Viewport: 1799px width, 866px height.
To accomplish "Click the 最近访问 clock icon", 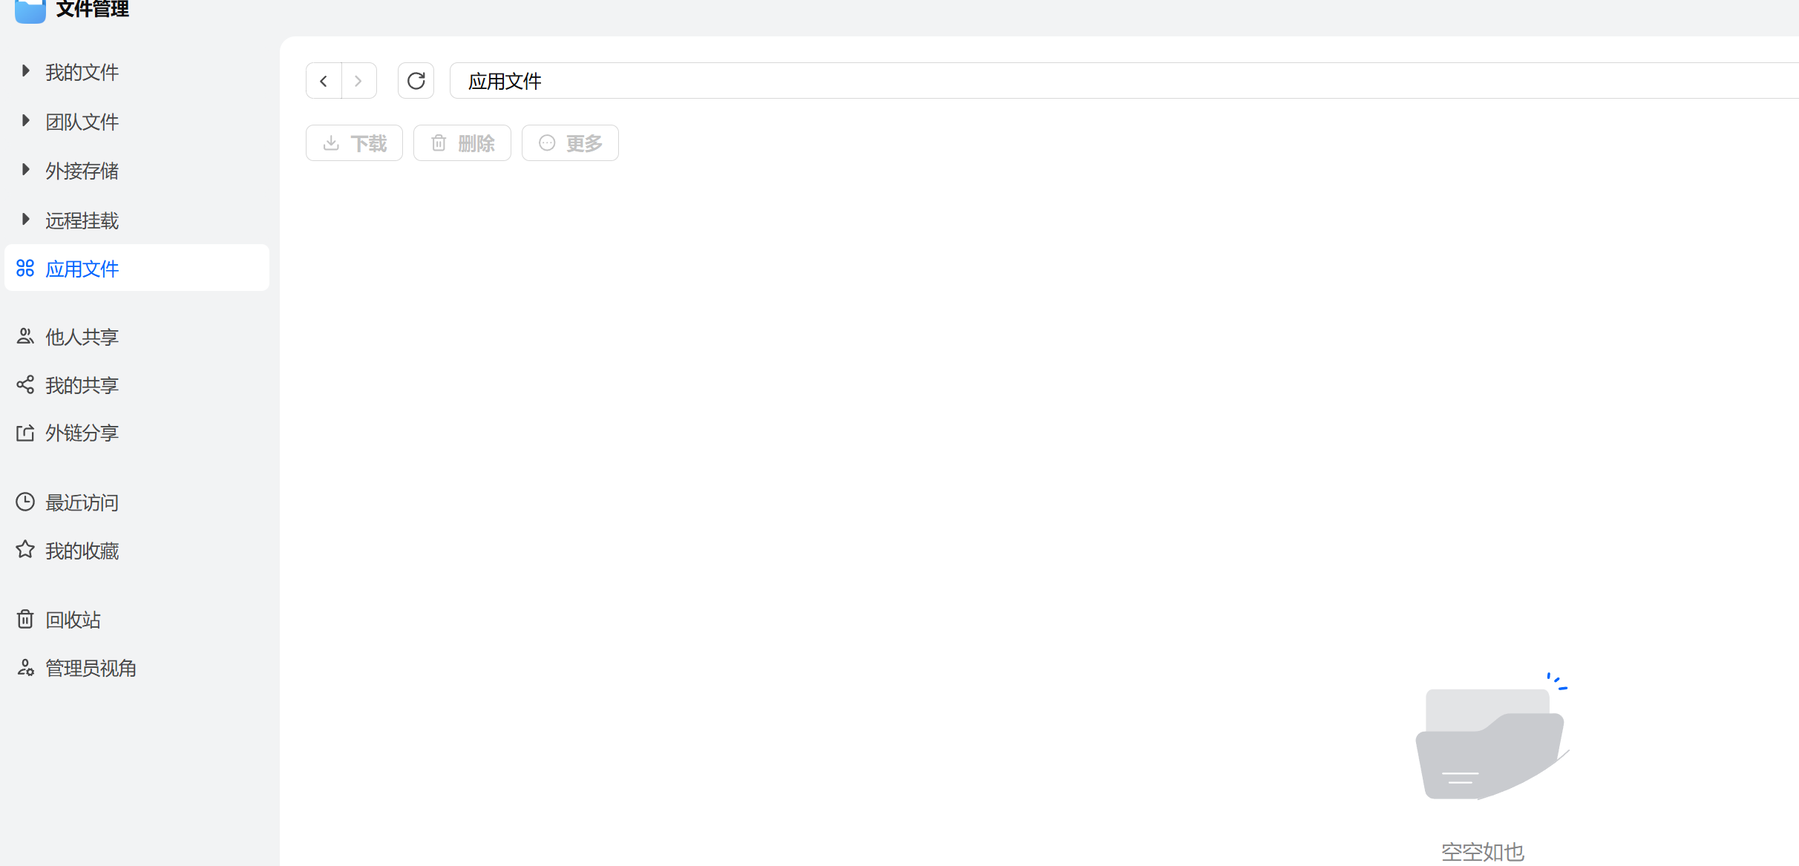I will [25, 502].
